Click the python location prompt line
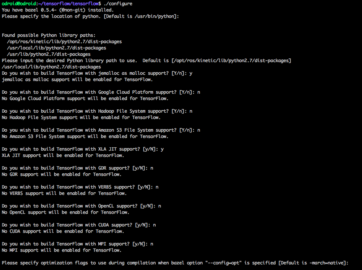This screenshot has width=362, height=270. tap(90, 16)
